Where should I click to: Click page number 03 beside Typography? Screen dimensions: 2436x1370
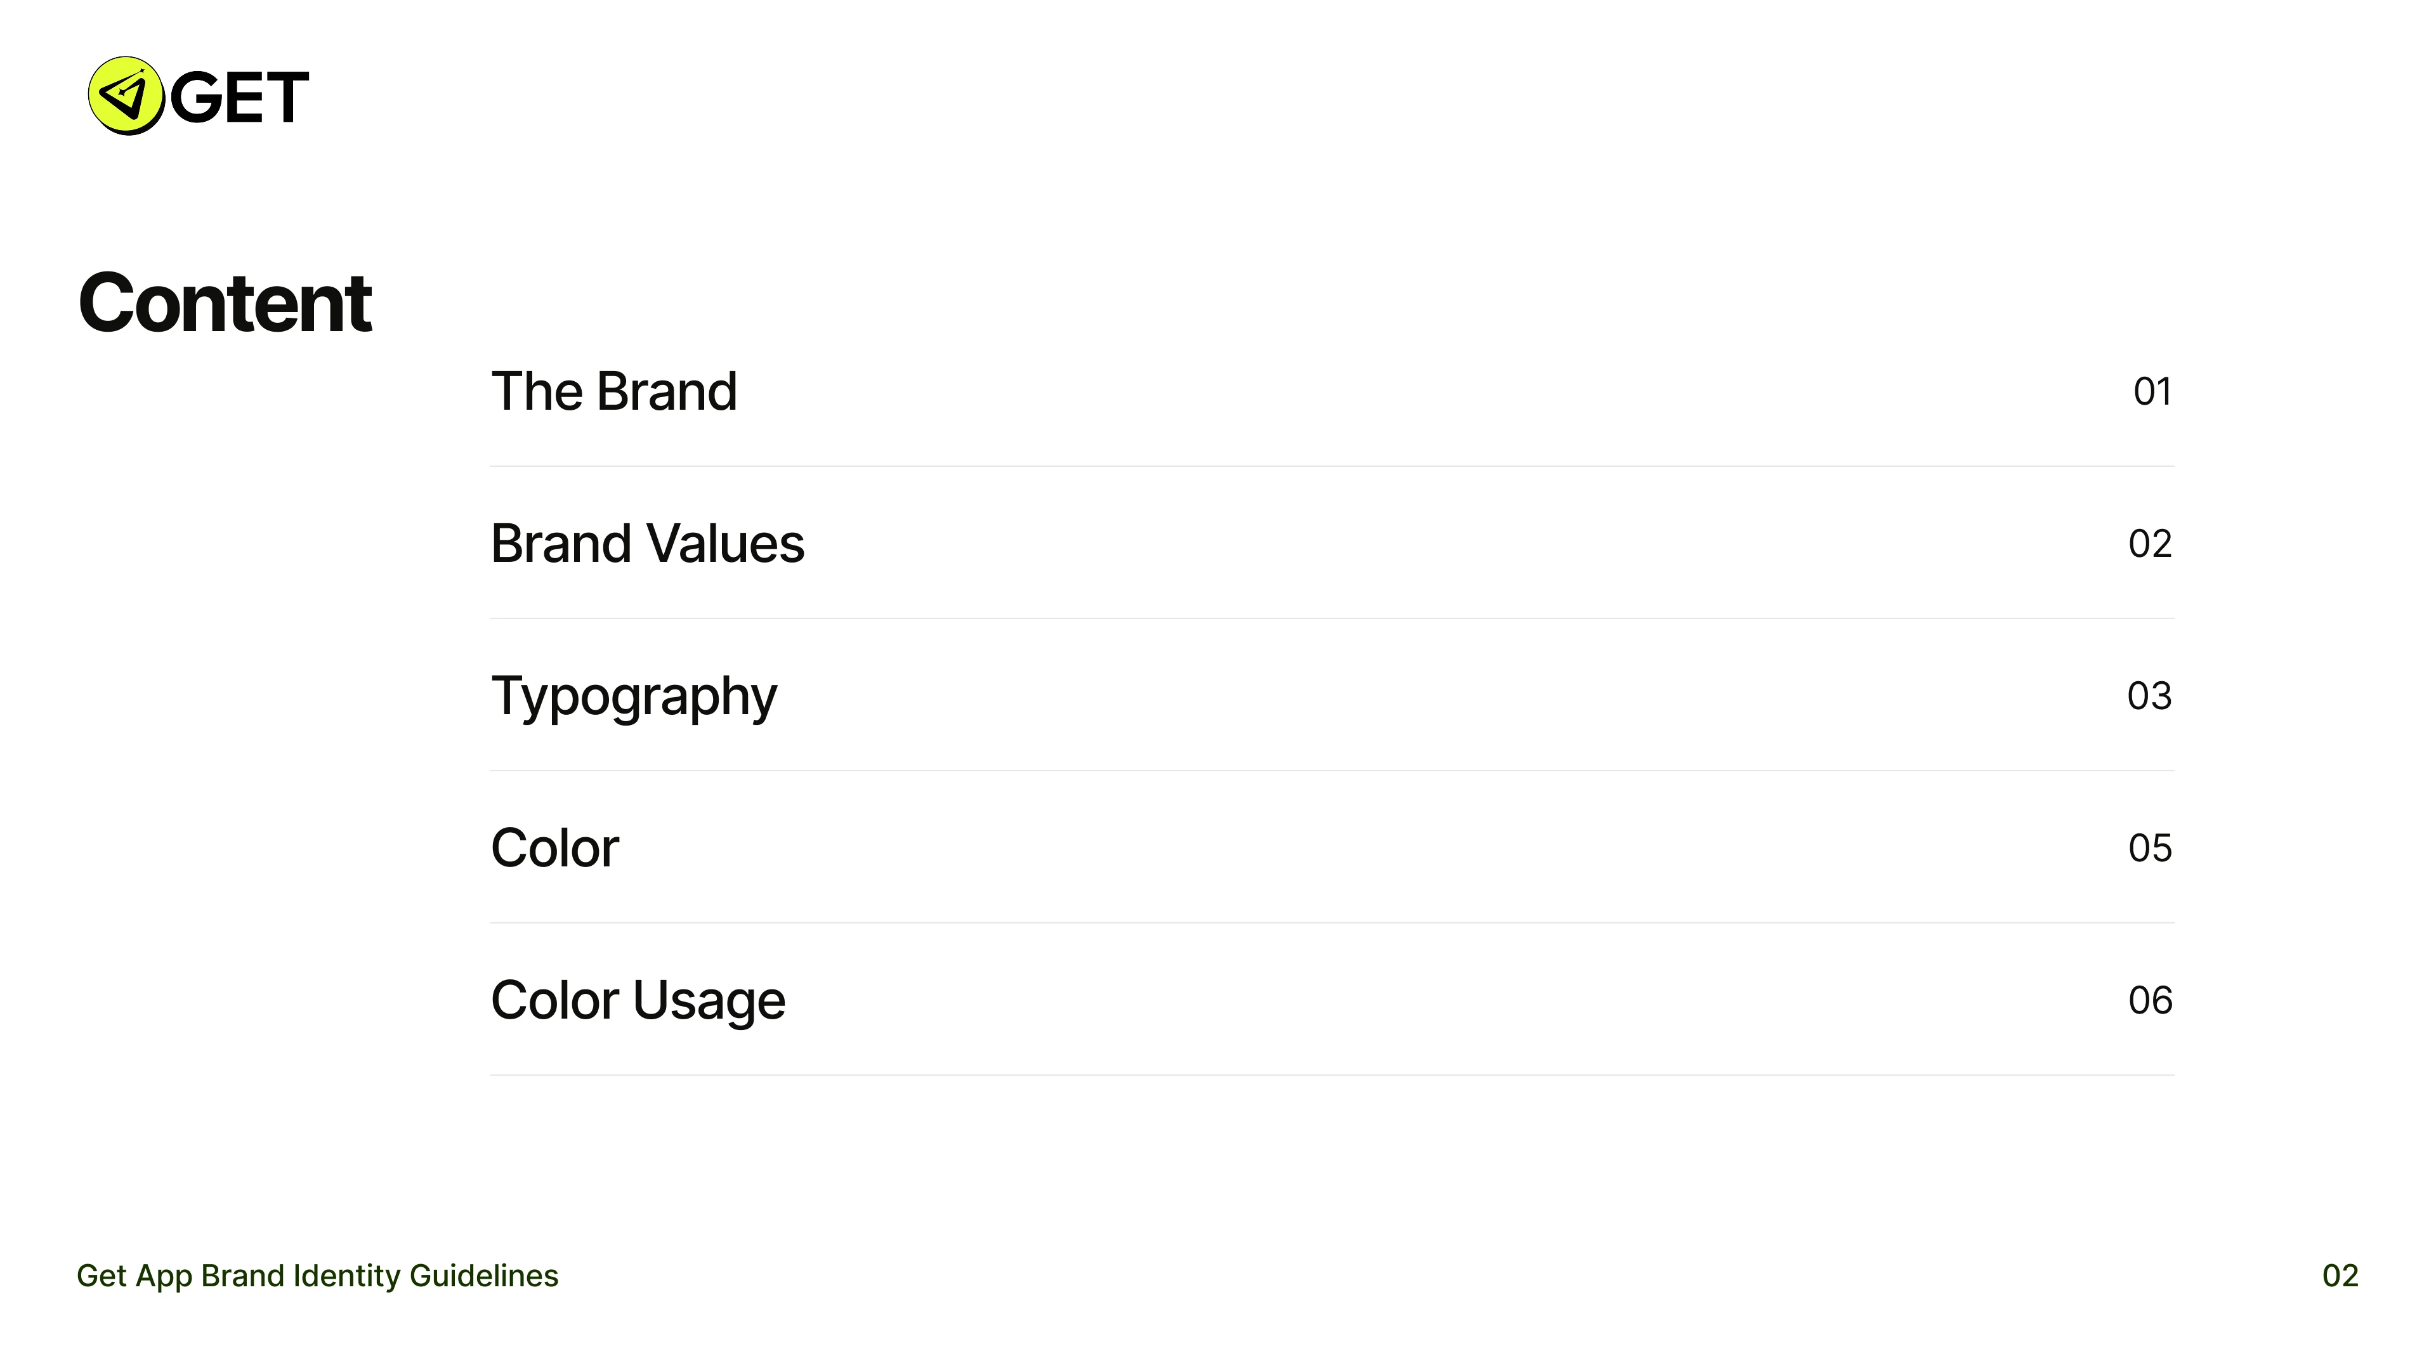[2149, 696]
